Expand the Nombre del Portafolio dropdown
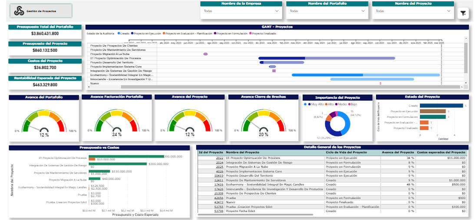This screenshot has height=220, width=475. [327, 11]
